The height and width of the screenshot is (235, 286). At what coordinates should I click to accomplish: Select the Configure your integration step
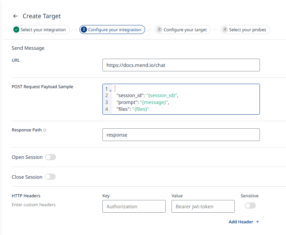114,30
